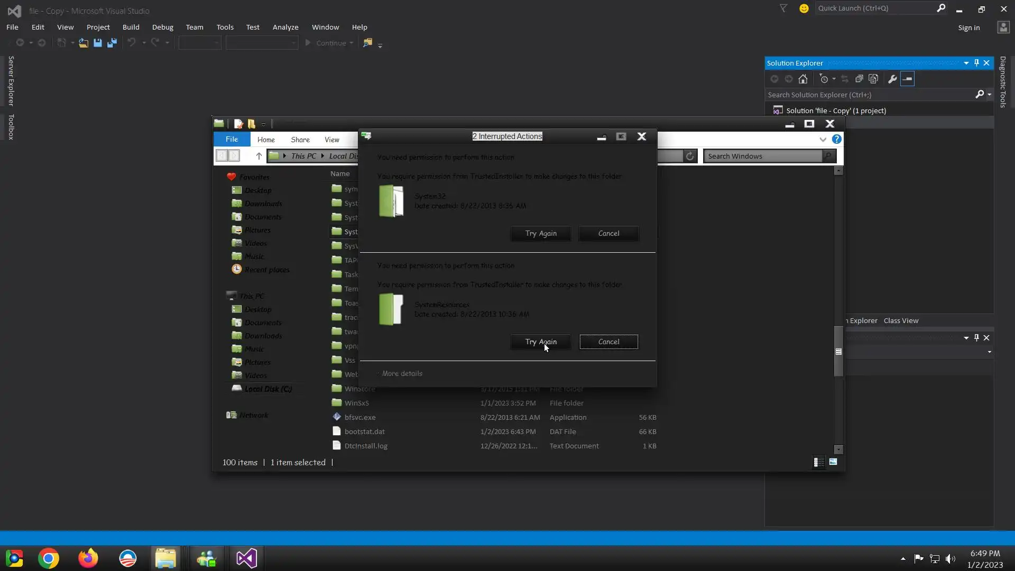
Task: Click the Show All Files icon
Action: click(x=873, y=79)
